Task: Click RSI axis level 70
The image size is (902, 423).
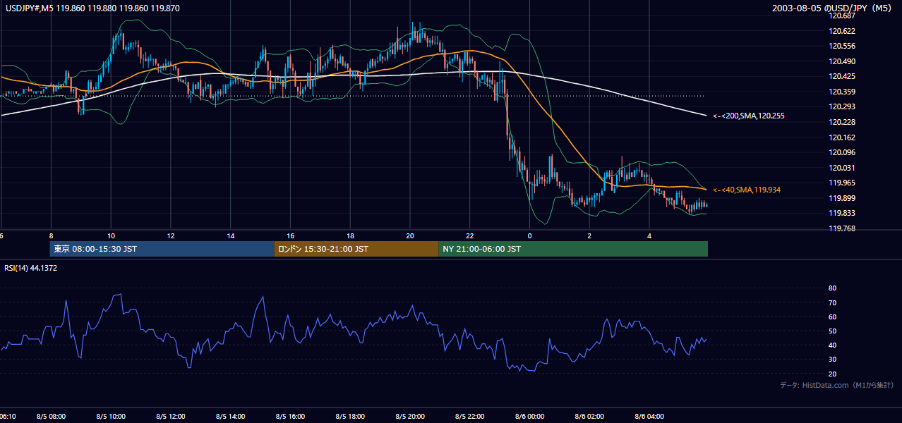Action: click(x=832, y=302)
